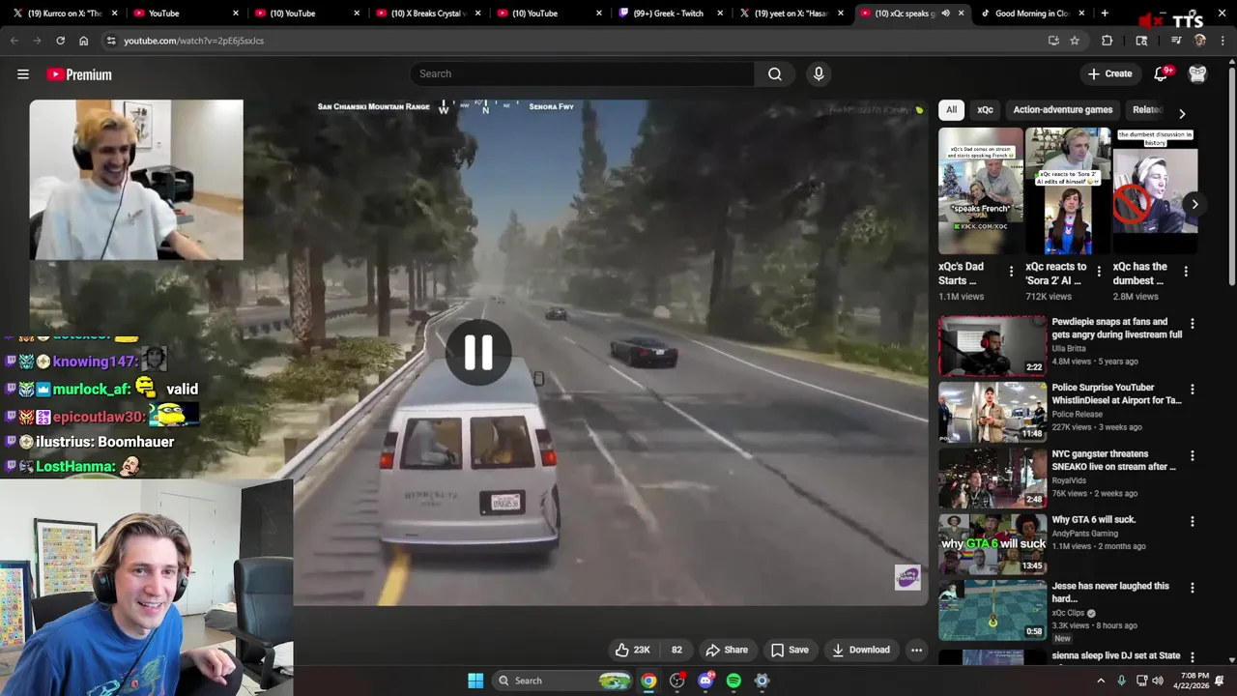Click the YouTube search input field
The width and height of the screenshot is (1237, 696).
582,73
